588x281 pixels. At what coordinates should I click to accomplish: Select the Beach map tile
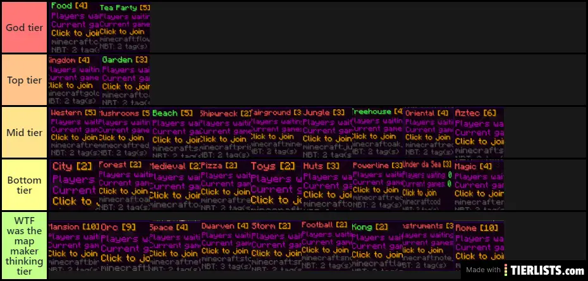click(175, 132)
